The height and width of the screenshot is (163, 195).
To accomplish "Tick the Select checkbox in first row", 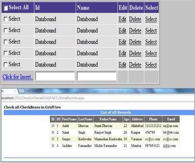I will tap(6, 19).
